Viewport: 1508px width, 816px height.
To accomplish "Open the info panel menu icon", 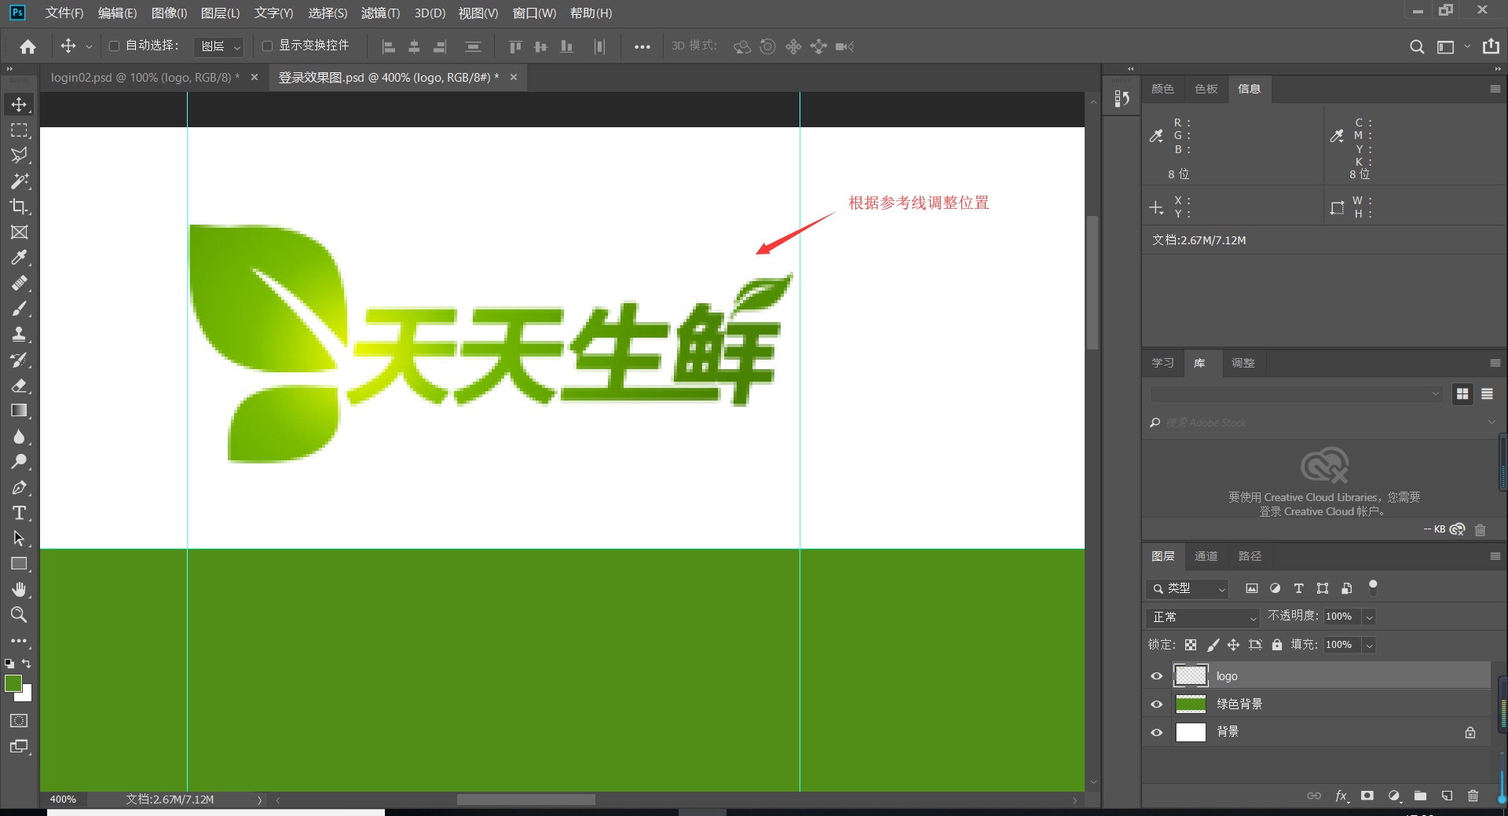I will point(1495,89).
